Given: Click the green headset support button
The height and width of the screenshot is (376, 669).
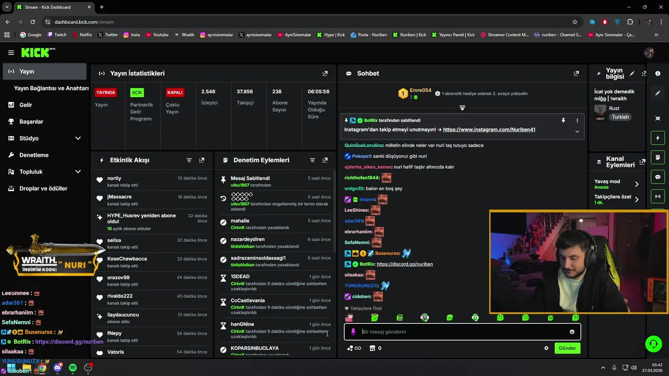Looking at the screenshot, I should [653, 344].
